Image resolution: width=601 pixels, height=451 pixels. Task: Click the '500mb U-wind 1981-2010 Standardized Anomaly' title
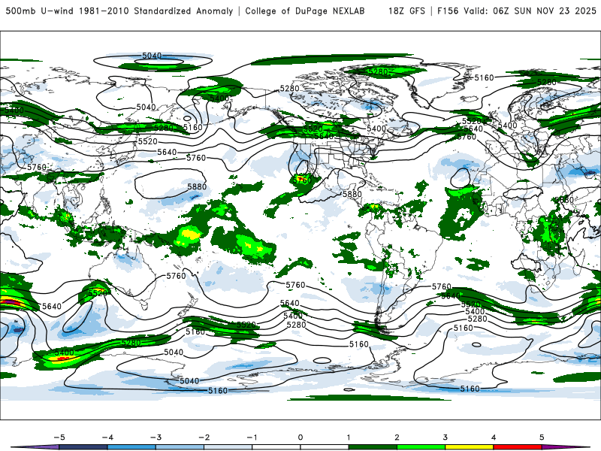(x=119, y=11)
